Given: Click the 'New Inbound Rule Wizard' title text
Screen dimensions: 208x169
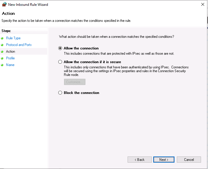Looking at the screenshot, I should click(x=28, y=4).
